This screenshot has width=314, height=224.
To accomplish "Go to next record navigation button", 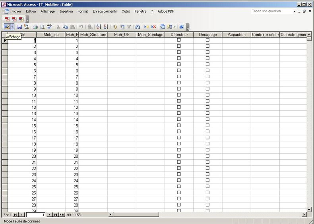I will 49,215.
